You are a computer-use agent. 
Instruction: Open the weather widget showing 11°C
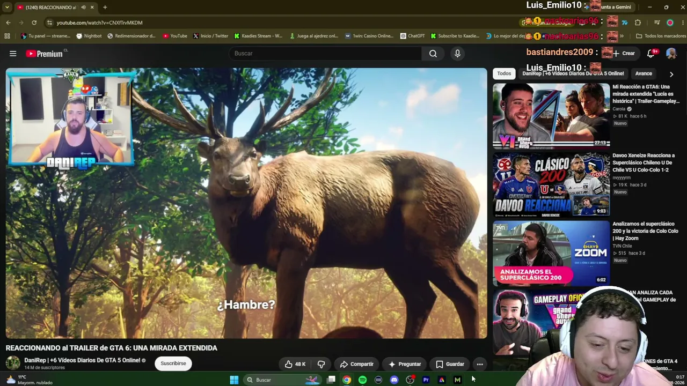[30, 380]
